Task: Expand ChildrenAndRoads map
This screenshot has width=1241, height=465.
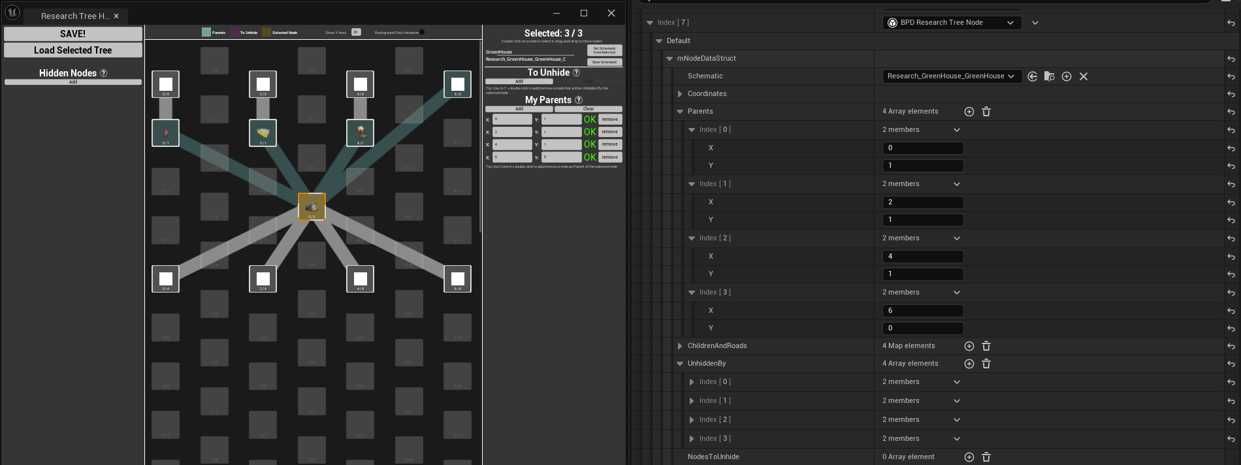Action: pyautogui.click(x=680, y=346)
